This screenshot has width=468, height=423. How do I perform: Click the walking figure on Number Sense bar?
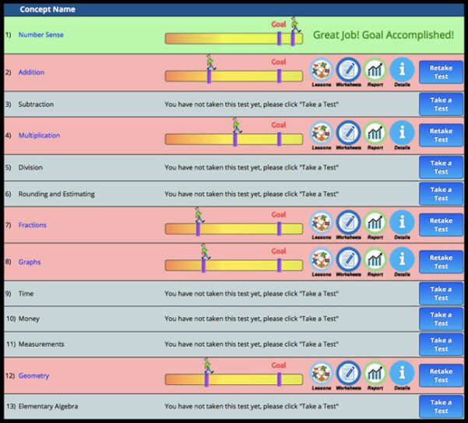click(295, 25)
